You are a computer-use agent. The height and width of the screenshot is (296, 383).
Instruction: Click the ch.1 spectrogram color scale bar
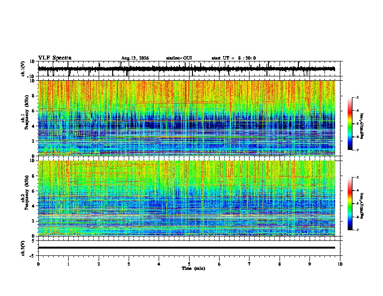(350, 124)
